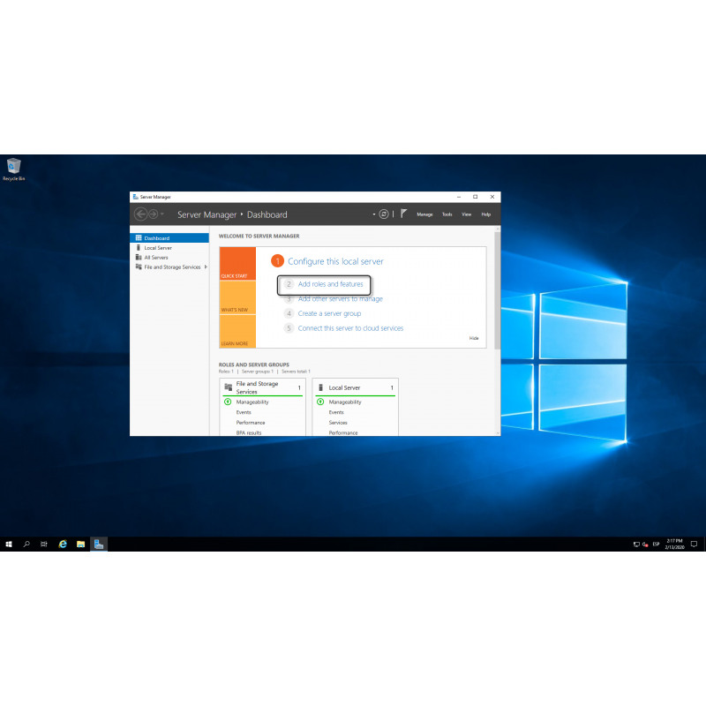Open the Manage menu
This screenshot has height=706, width=706.
[424, 214]
